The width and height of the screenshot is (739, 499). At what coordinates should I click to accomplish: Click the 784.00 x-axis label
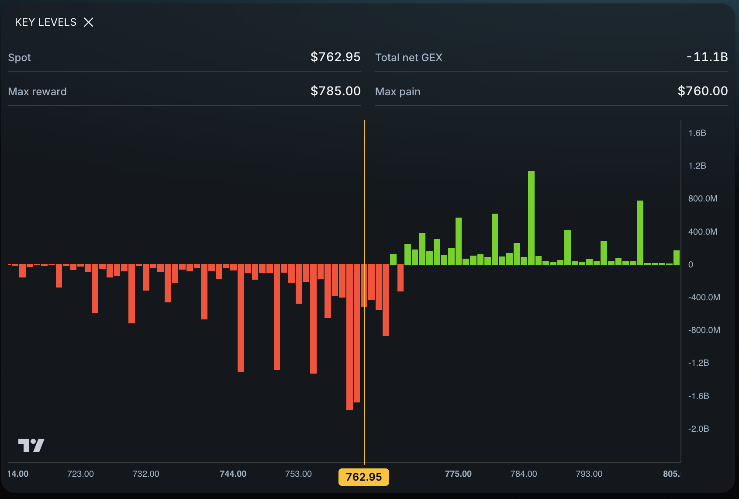(524, 474)
